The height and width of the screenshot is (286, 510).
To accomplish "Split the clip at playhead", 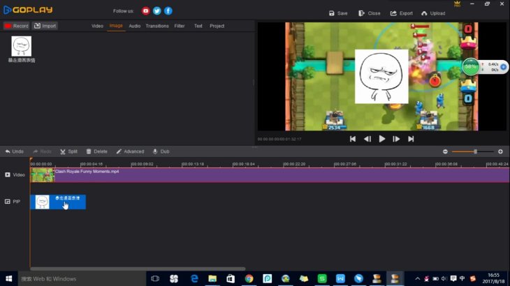I will [x=68, y=151].
